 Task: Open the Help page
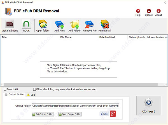(x=138, y=13)
